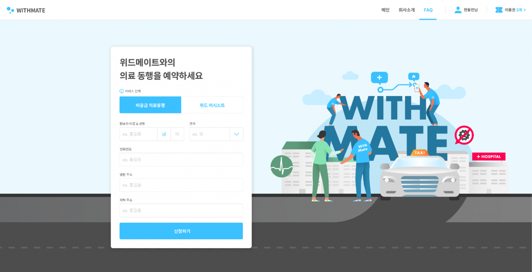Focus the 전화번호 input field
Image resolution: width=532 pixels, height=272 pixels.
[181, 159]
